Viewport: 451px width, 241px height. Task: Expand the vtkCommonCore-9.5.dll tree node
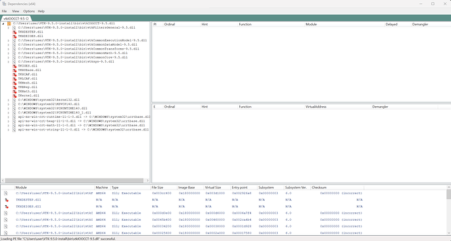(x=8, y=57)
